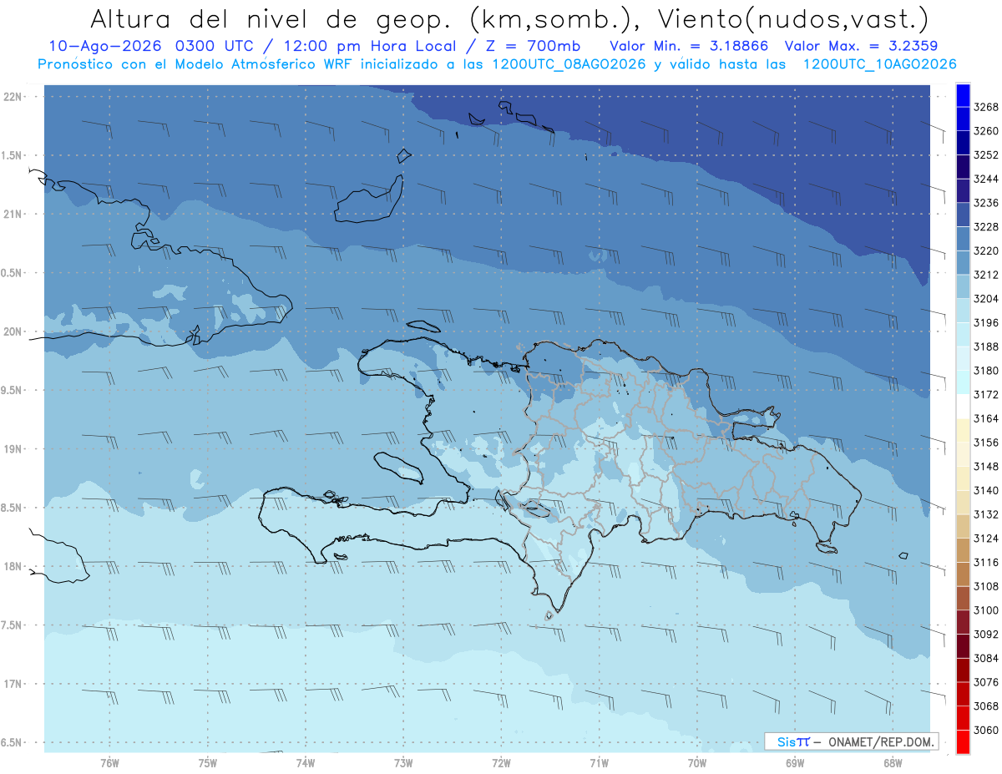Click the '3252' colorbar value

click(x=986, y=155)
